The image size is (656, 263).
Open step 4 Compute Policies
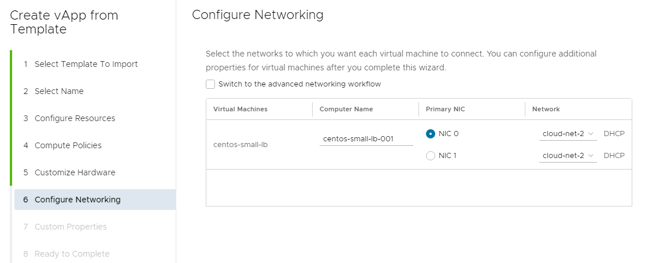pos(68,145)
